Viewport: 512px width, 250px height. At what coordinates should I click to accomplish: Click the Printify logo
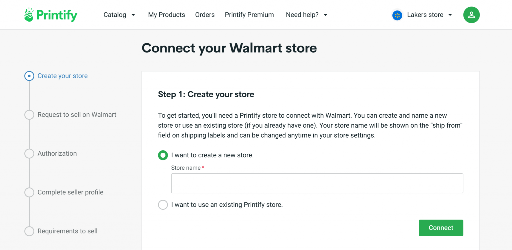click(x=50, y=15)
